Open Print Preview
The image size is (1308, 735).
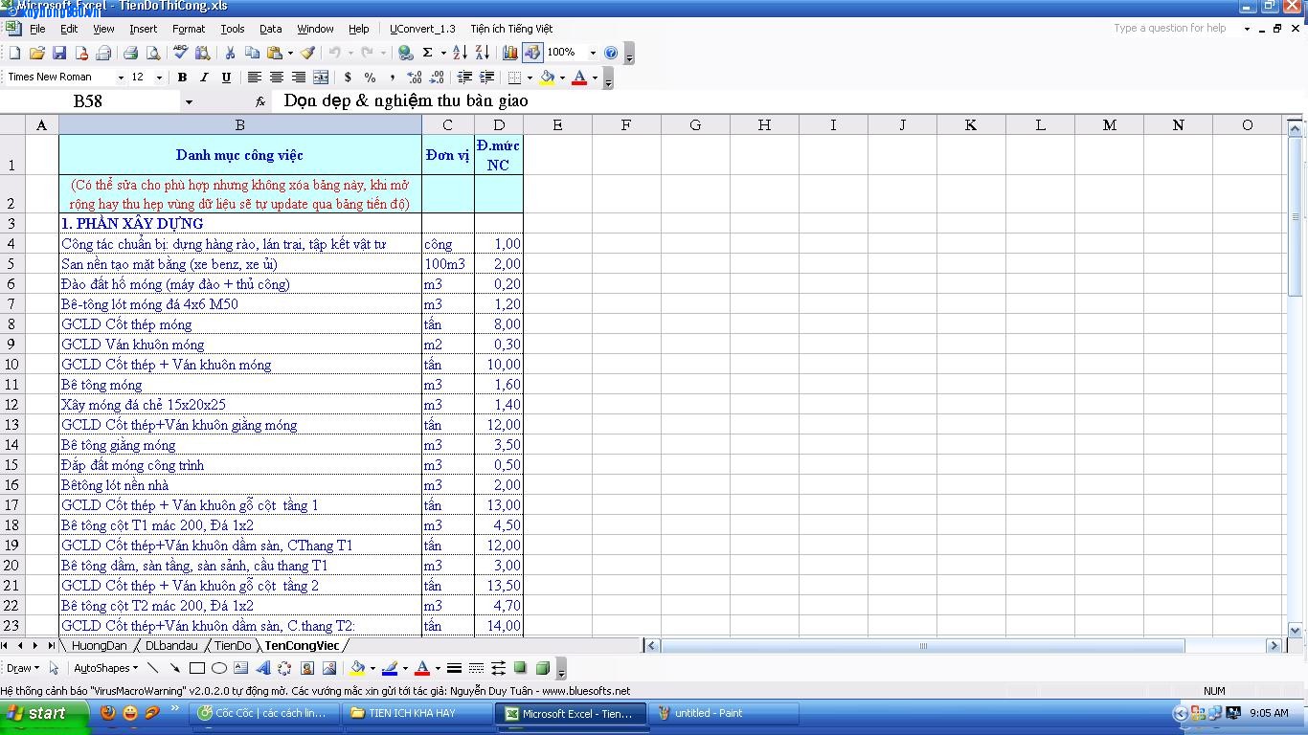pos(152,53)
